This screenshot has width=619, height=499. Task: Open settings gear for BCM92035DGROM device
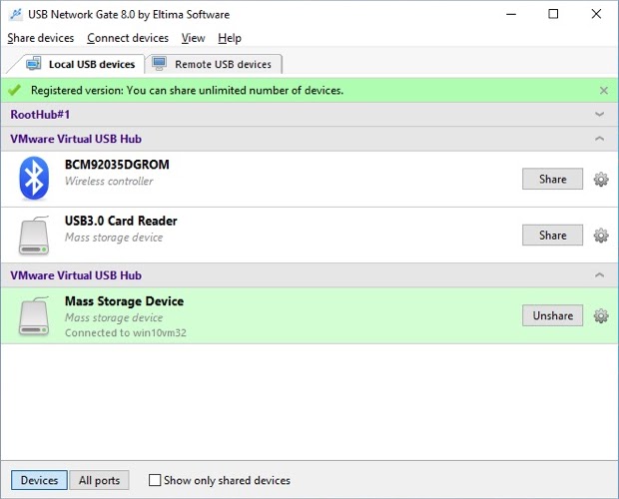[601, 179]
